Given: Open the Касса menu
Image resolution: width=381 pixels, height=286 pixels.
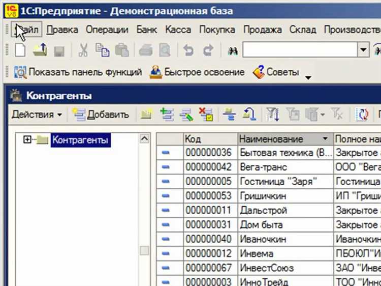Looking at the screenshot, I should click(x=178, y=30).
